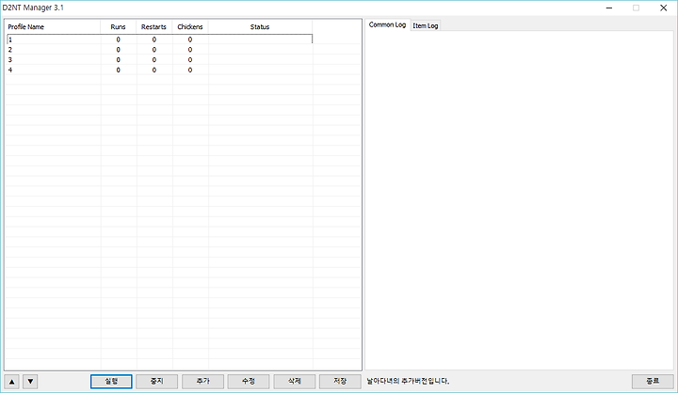Sort by Profile Name column header

(53, 26)
